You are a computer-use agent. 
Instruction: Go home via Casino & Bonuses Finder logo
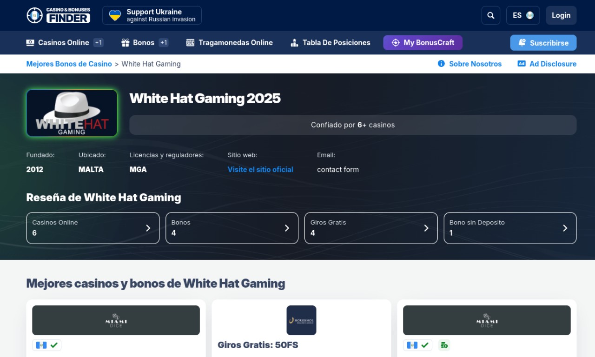(58, 15)
